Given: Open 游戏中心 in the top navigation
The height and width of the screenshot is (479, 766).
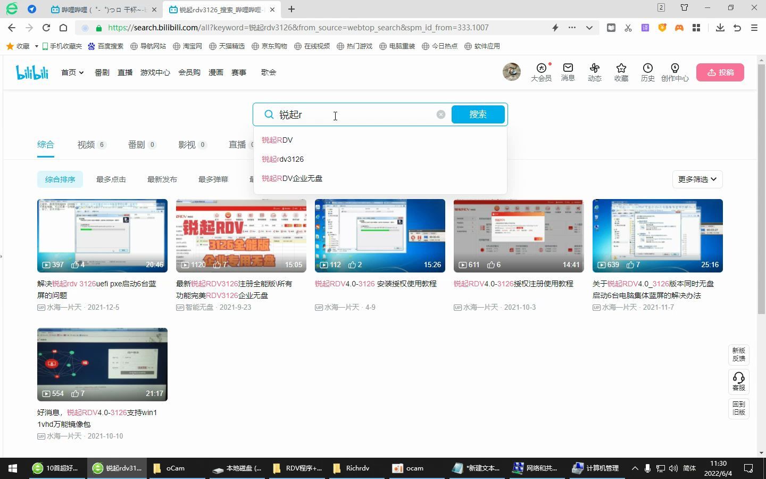Looking at the screenshot, I should tap(155, 72).
